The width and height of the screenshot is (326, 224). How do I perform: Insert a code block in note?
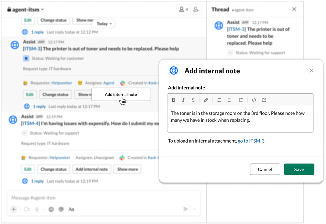click(x=264, y=100)
